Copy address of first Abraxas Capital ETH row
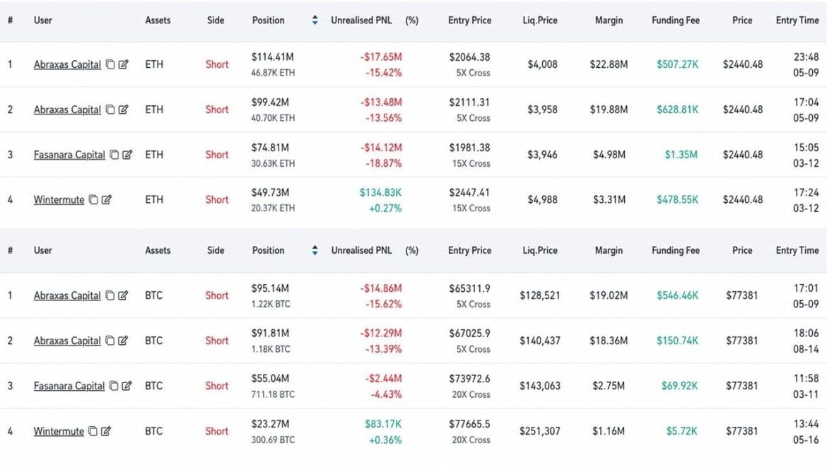The height and width of the screenshot is (465, 827). click(110, 64)
